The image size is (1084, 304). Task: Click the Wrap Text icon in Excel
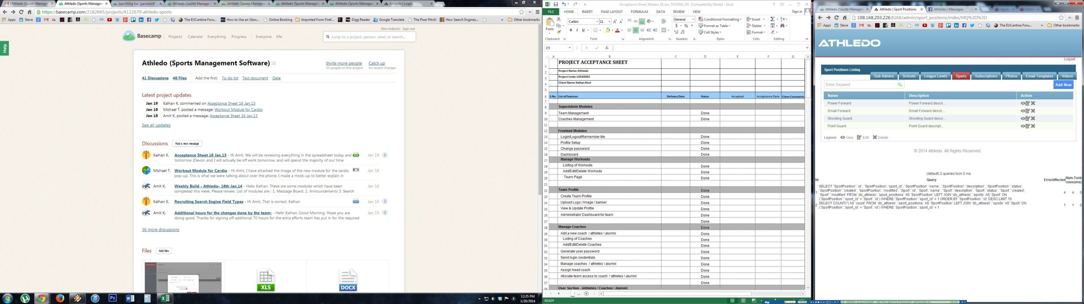(x=664, y=21)
